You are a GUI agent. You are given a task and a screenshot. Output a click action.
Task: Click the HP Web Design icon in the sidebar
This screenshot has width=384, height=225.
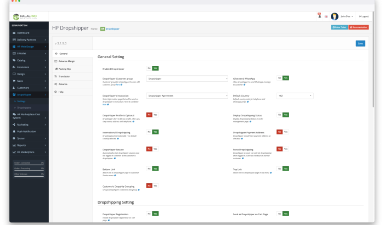tap(14, 47)
